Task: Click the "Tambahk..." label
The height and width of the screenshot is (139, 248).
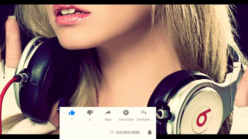Action: tap(144, 120)
